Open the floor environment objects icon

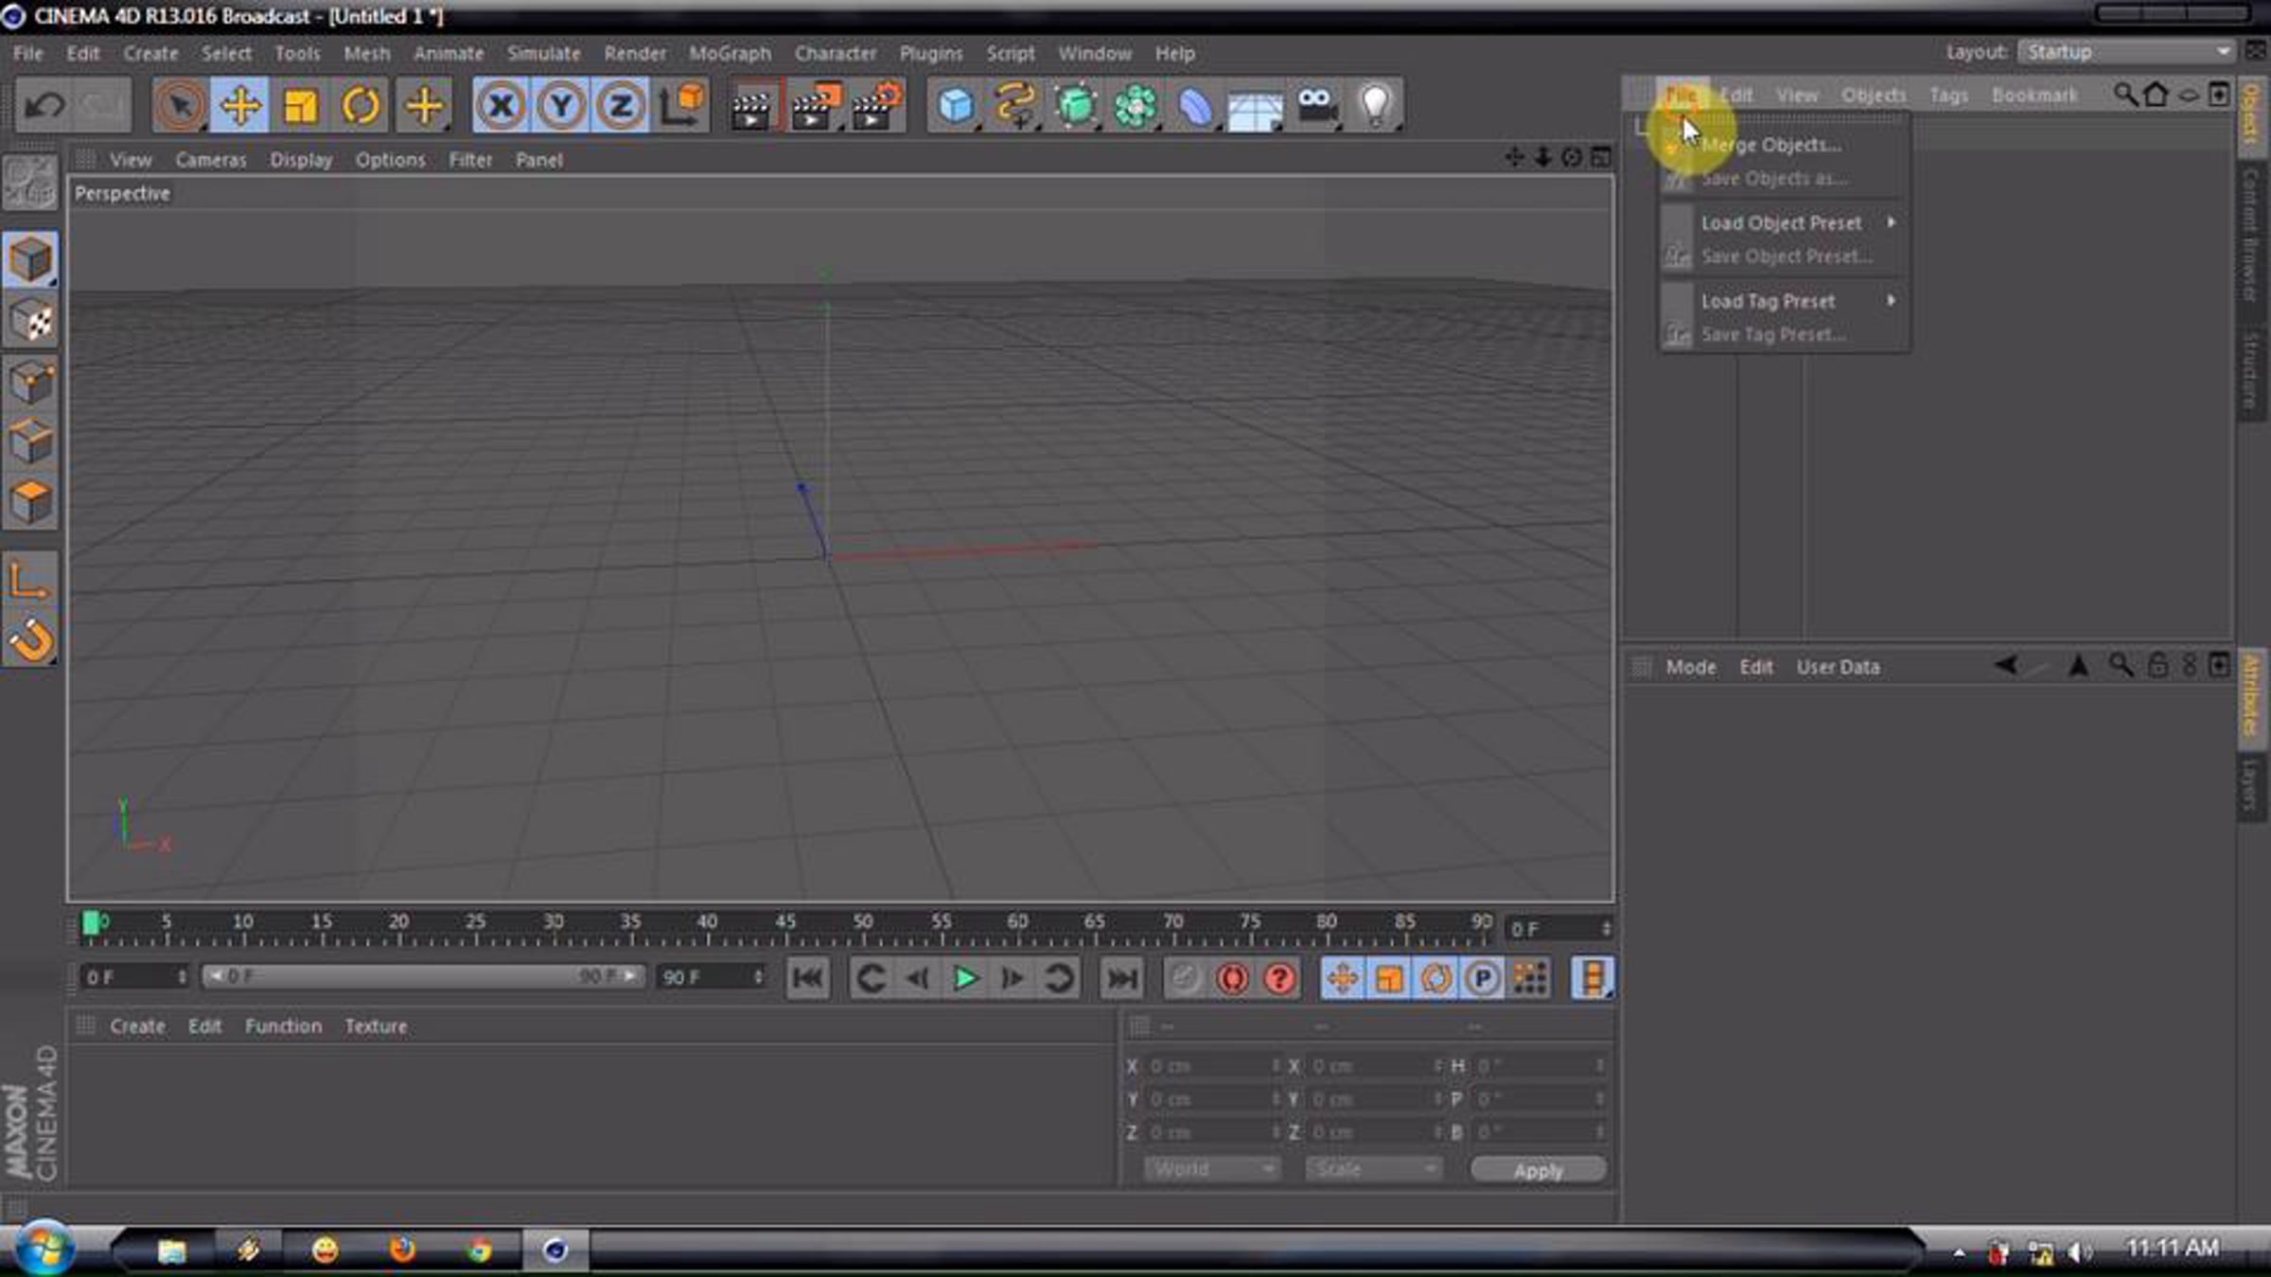[1255, 105]
